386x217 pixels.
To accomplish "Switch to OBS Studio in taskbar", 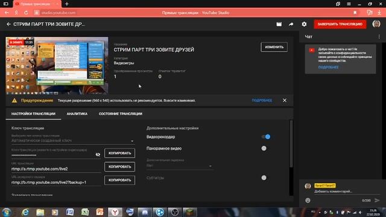I will point(175,212).
